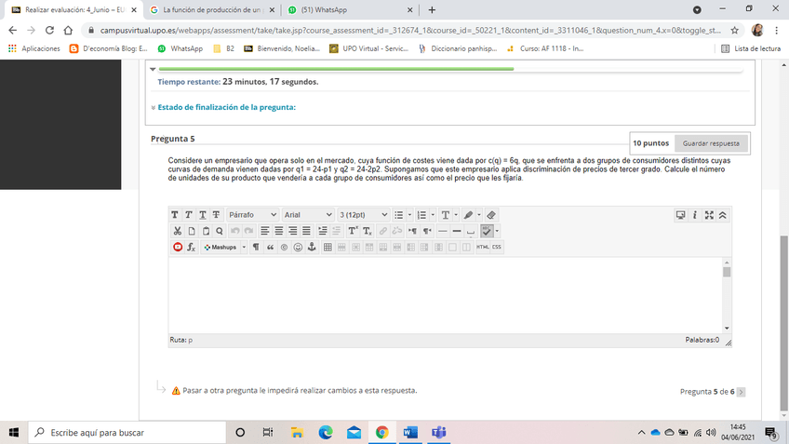The height and width of the screenshot is (444, 789).
Task: Click inside the answer text editor area
Action: pyautogui.click(x=445, y=293)
